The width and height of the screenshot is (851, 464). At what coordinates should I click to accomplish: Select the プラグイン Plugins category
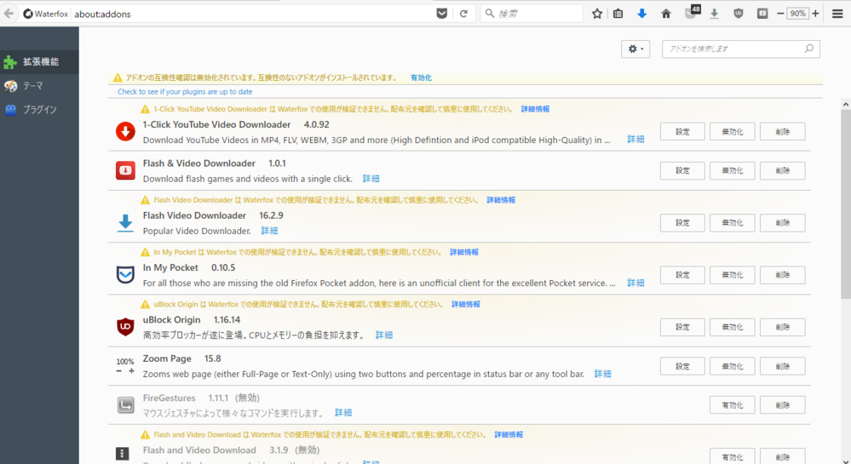[39, 110]
